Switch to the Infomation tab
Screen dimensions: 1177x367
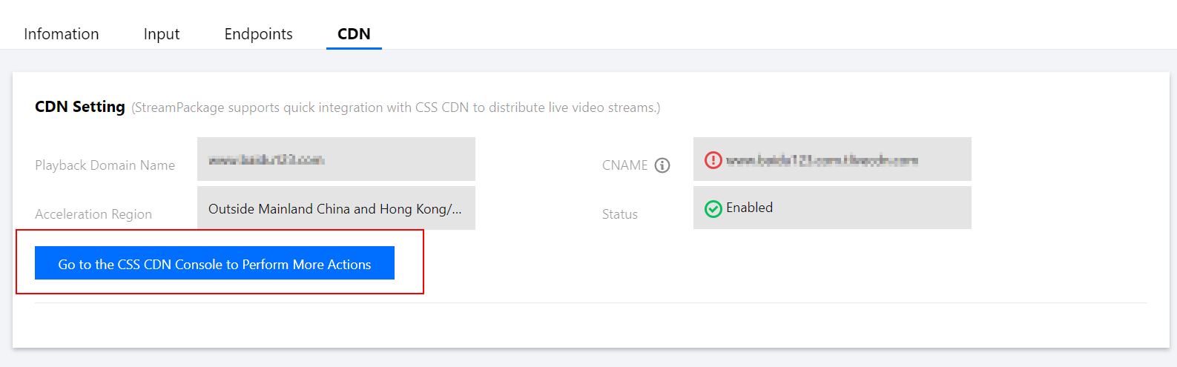pyautogui.click(x=62, y=34)
